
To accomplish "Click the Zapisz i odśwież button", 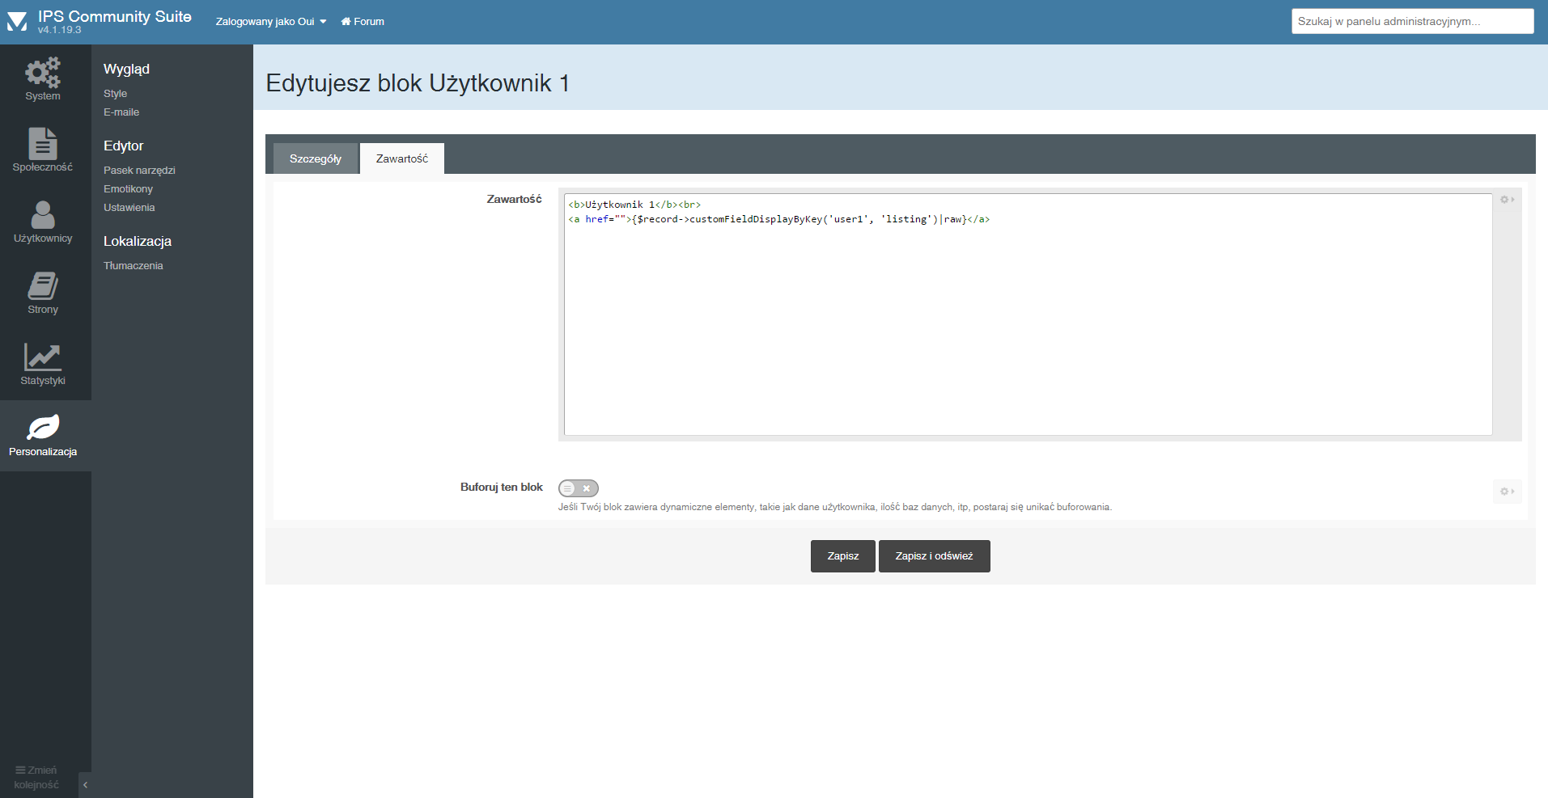I will click(x=934, y=556).
